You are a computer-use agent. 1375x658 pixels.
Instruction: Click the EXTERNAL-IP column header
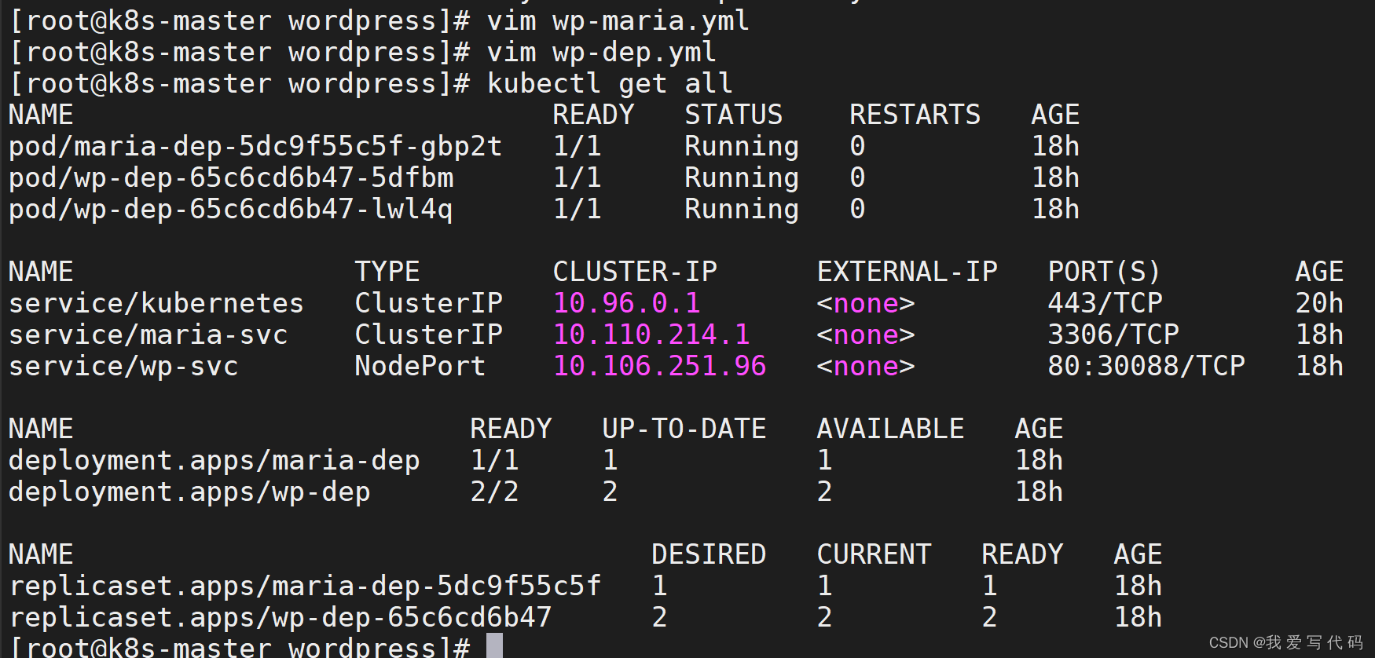pos(907,272)
